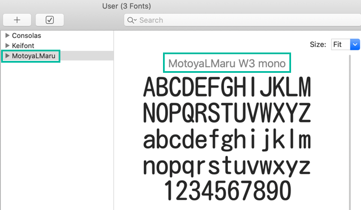This screenshot has height=210, width=361.
Task: Expand the Consolas font family triangle
Action: click(x=7, y=35)
